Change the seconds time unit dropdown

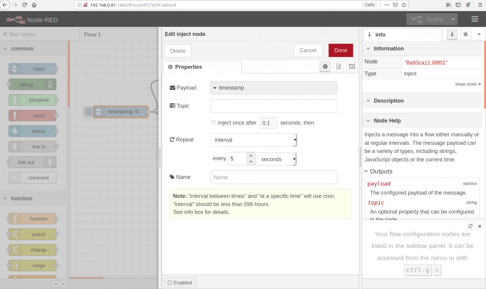click(276, 159)
